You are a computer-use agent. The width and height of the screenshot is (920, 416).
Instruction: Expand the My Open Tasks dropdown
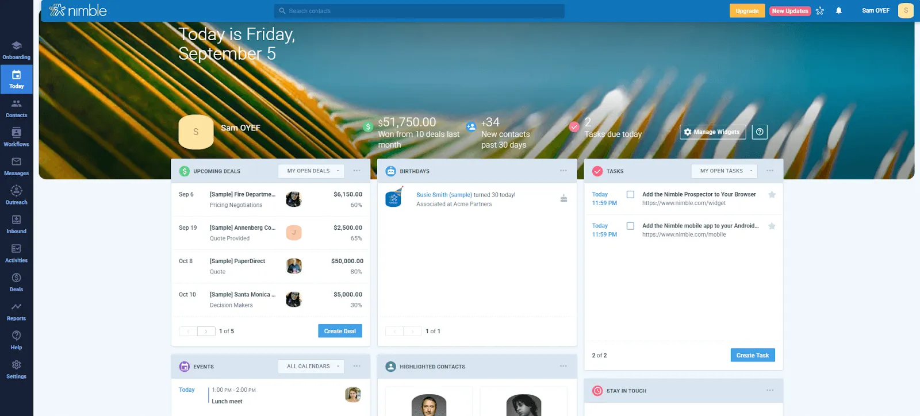(x=724, y=171)
